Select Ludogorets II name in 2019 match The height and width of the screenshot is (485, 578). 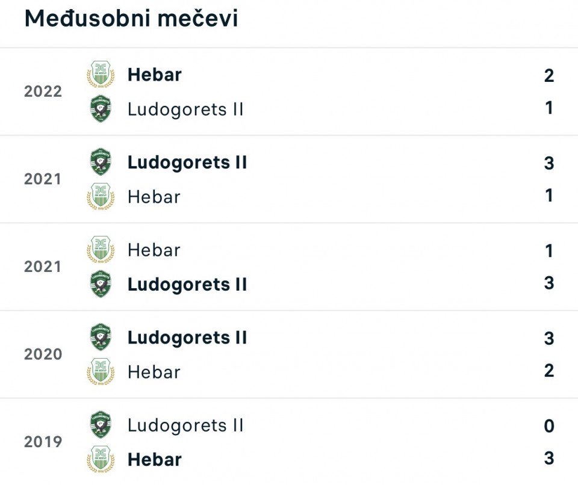[185, 425]
